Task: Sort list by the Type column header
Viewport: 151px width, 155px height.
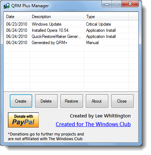Action: click(x=106, y=17)
